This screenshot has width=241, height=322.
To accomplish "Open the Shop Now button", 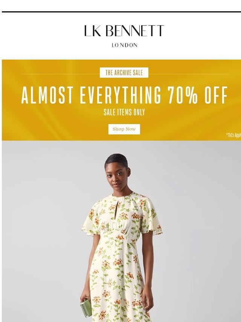I will click(x=124, y=129).
